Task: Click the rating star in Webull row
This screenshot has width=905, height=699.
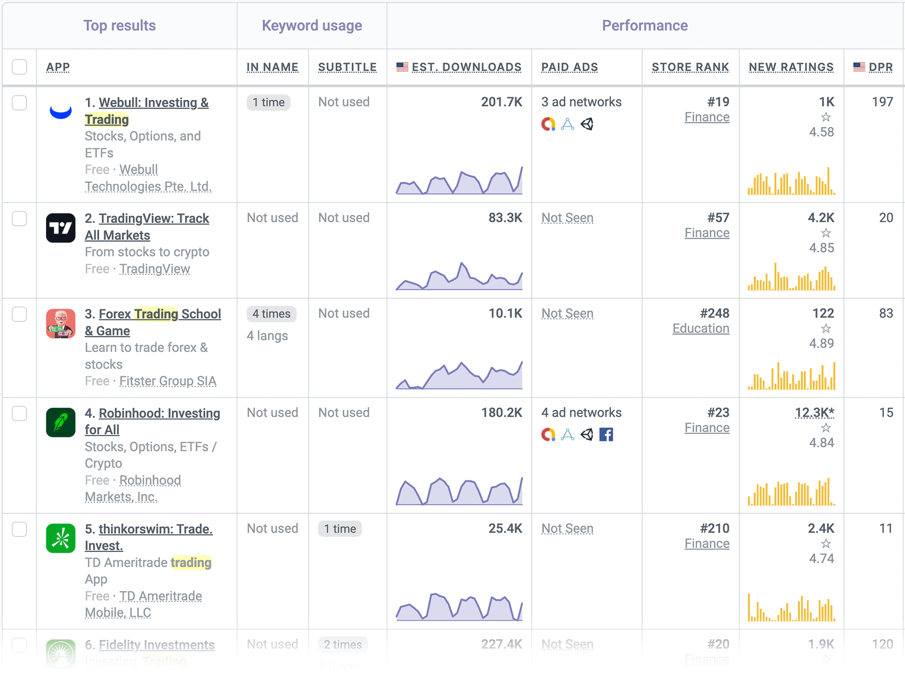Action: 826,117
